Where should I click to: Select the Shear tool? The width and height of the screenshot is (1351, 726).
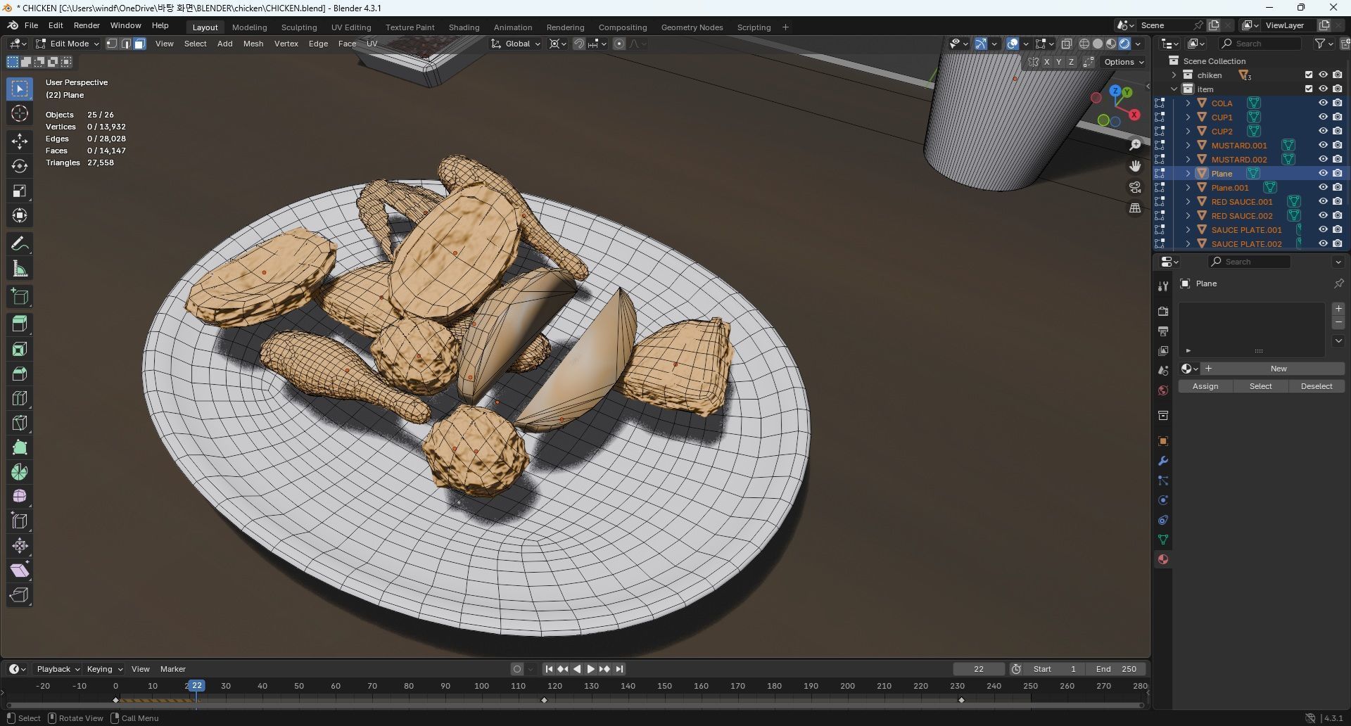point(20,571)
